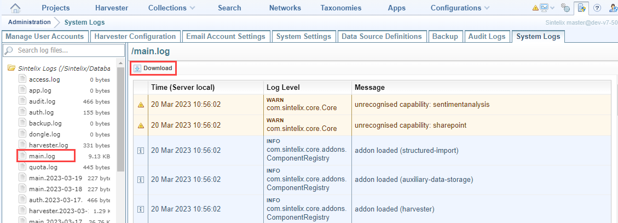Click the Sintelix Logs folder icon
Viewport: 618px width, 223px height.
point(10,68)
